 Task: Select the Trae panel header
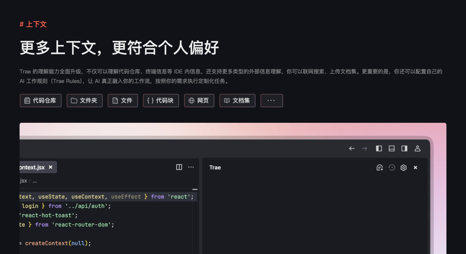215,167
